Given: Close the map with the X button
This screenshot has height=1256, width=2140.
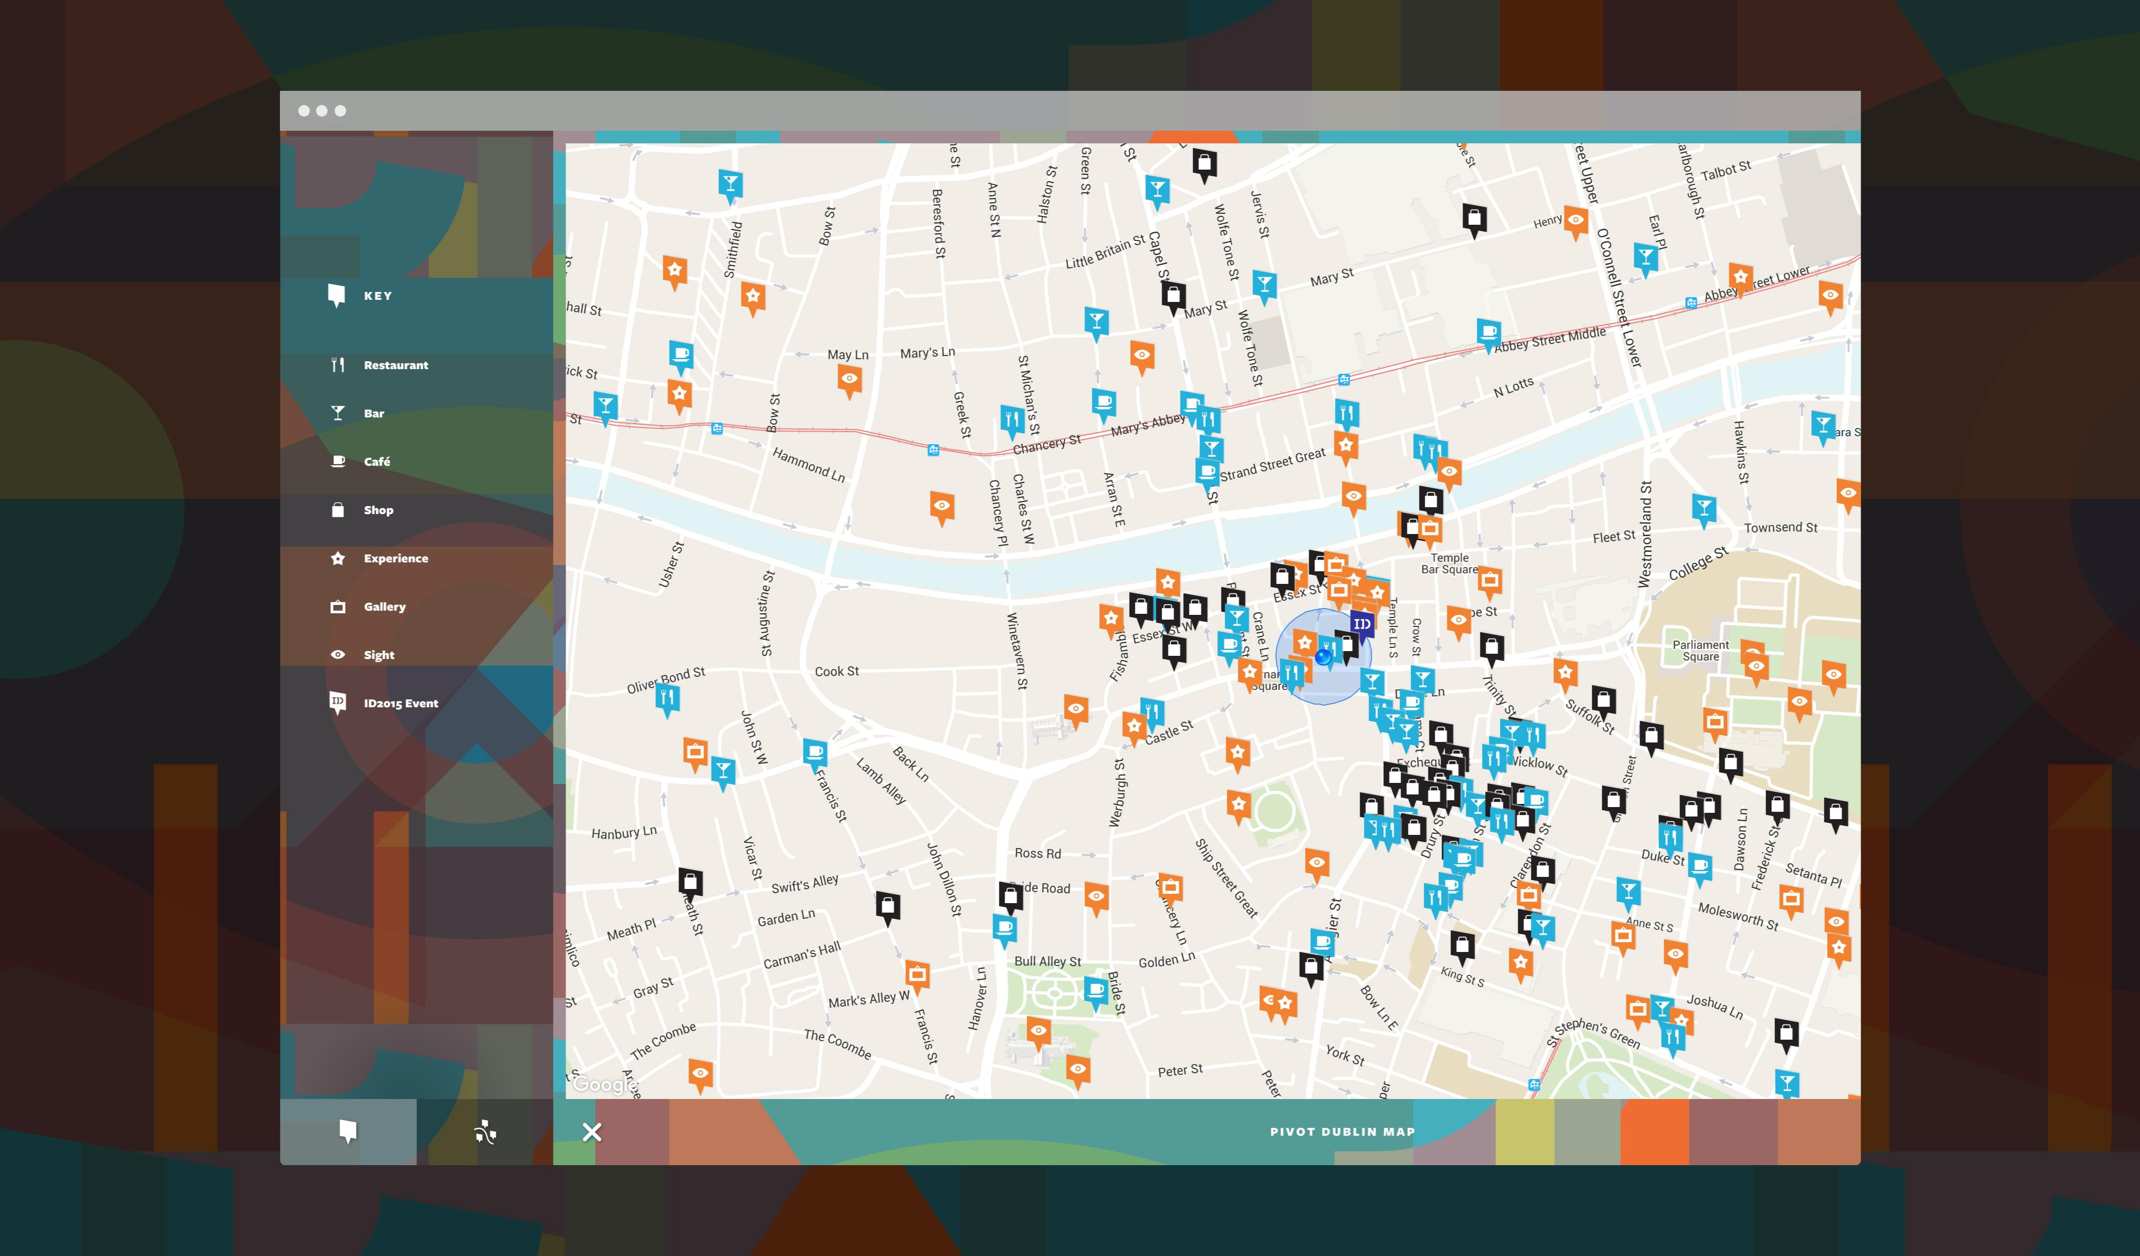Looking at the screenshot, I should pos(592,1132).
